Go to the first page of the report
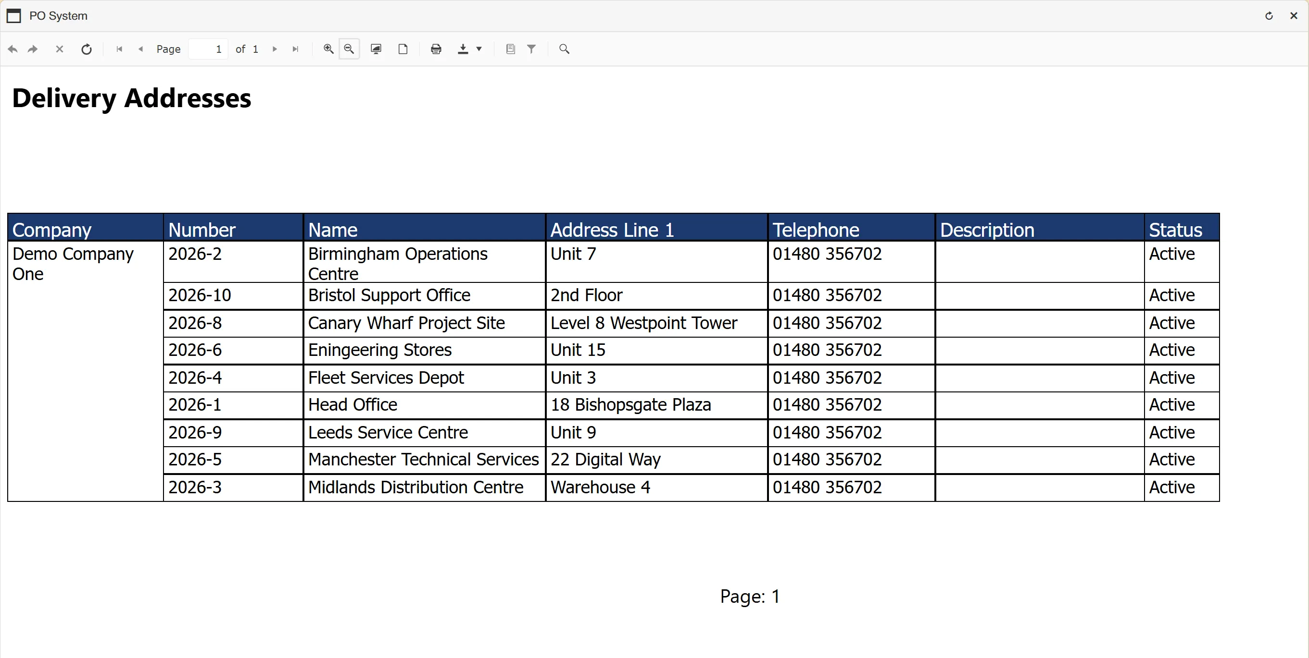The width and height of the screenshot is (1309, 658). [119, 49]
